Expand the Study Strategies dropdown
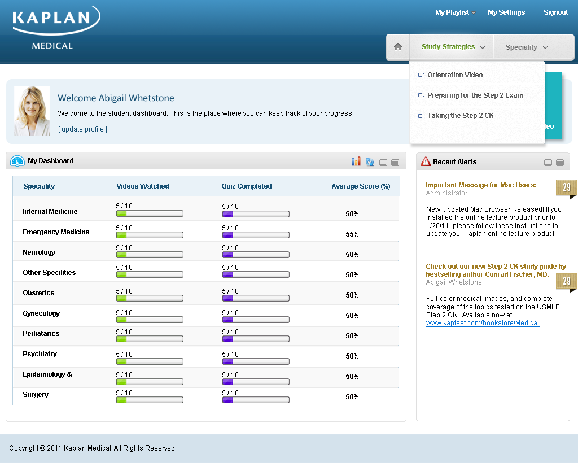This screenshot has width=578, height=463. [453, 47]
